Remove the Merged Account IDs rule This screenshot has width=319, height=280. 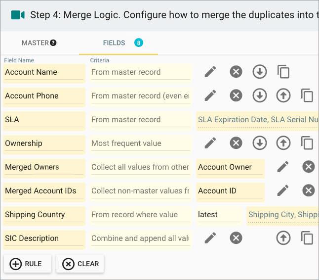309,190
